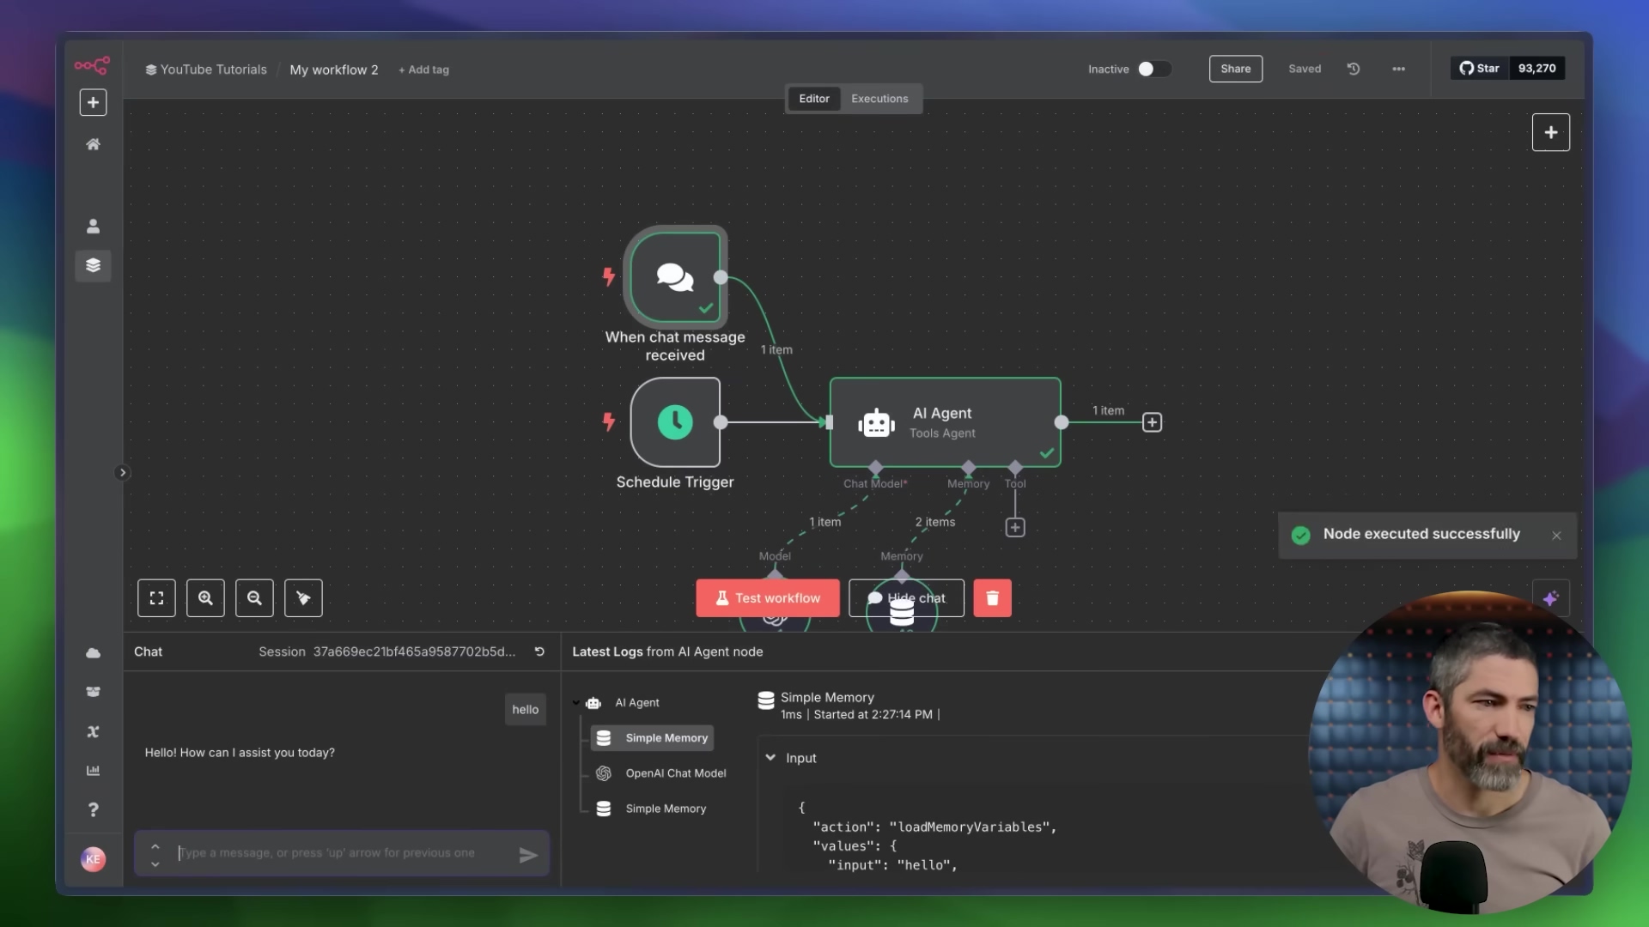Click the send message arrow icon

coord(528,855)
